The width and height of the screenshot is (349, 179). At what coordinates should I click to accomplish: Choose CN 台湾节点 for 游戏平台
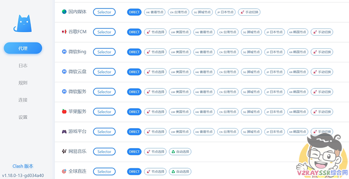pos(228,132)
